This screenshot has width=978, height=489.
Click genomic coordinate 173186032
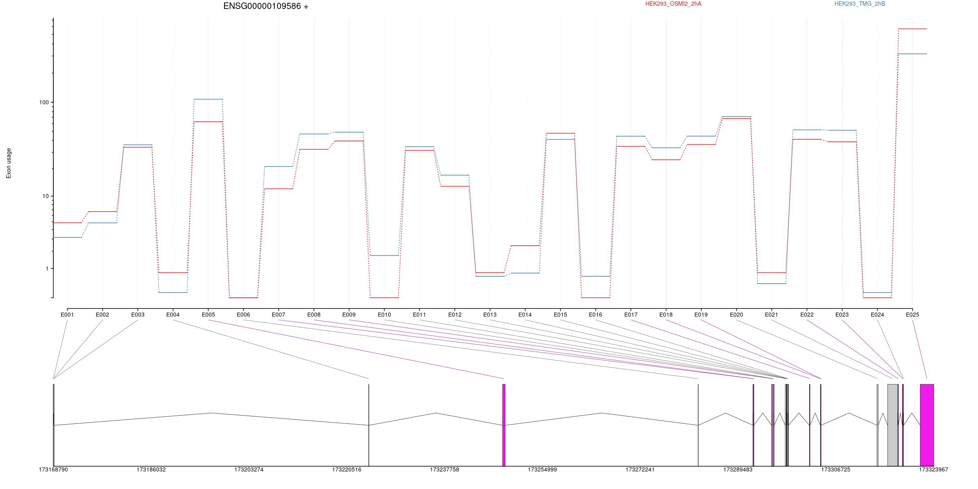pyautogui.click(x=151, y=470)
